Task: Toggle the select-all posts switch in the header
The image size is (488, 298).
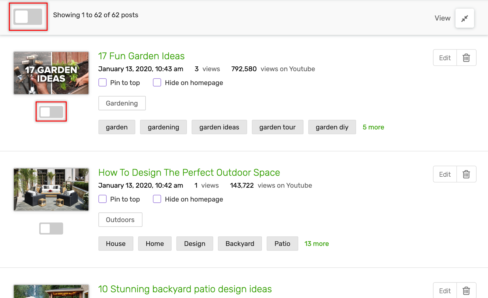Action: [28, 17]
